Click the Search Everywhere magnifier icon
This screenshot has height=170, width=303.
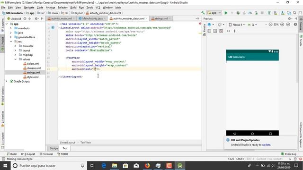coord(294,13)
